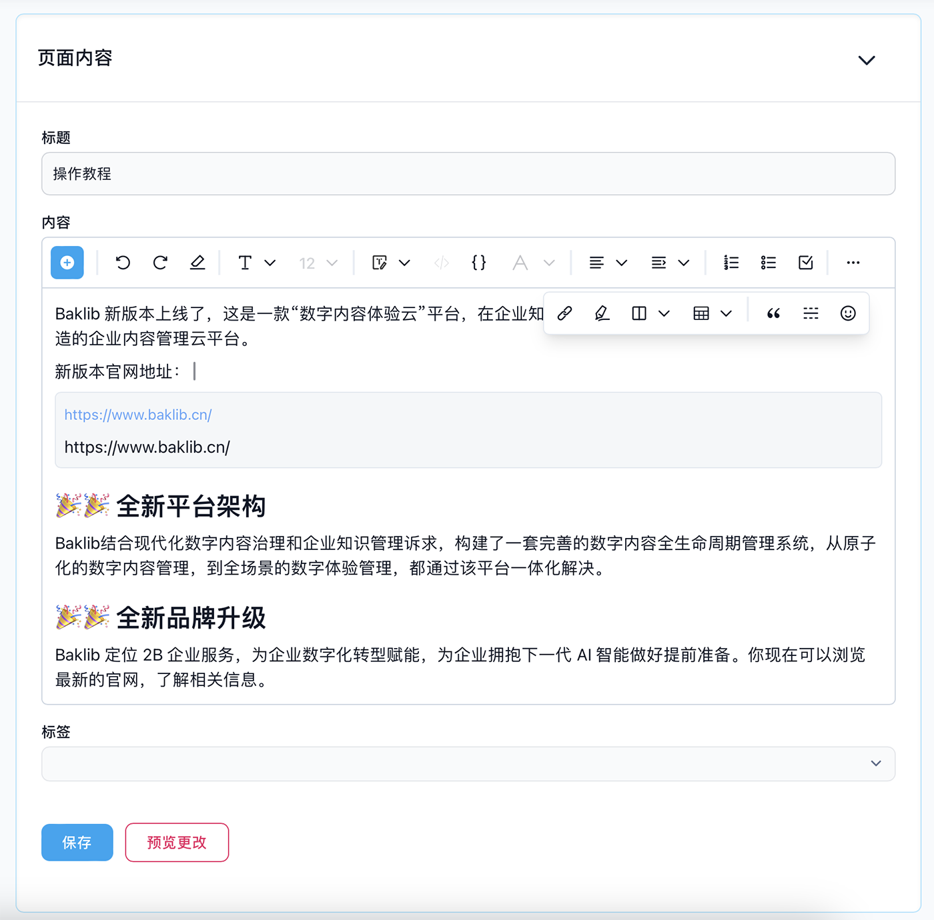
Task: Click the blue plus insert button
Action: pos(67,263)
